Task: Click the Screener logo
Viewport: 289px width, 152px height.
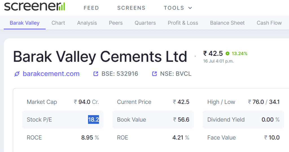Action: 35,6
